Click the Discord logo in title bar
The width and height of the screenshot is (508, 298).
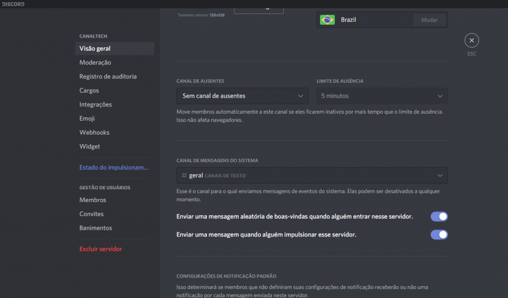(13, 4)
